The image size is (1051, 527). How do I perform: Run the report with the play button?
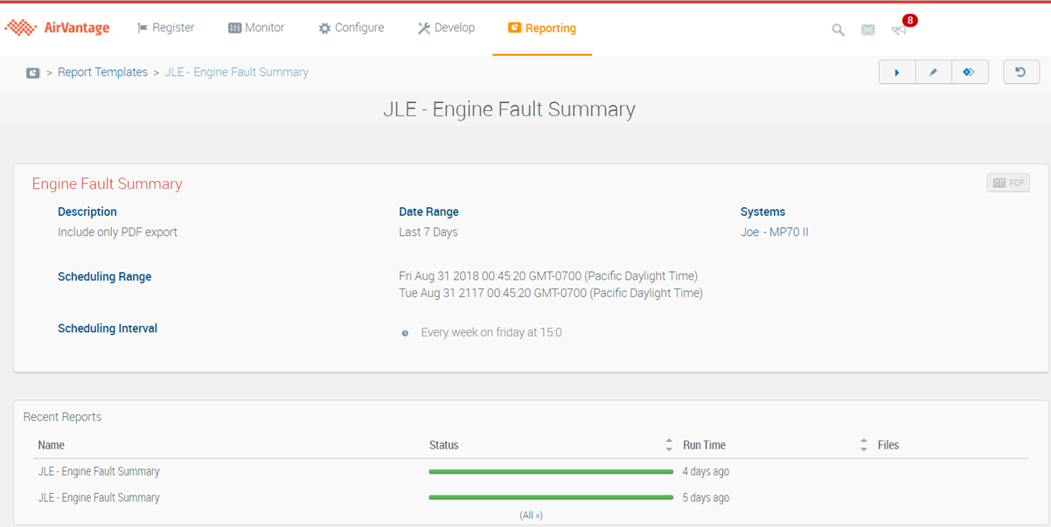tap(896, 73)
